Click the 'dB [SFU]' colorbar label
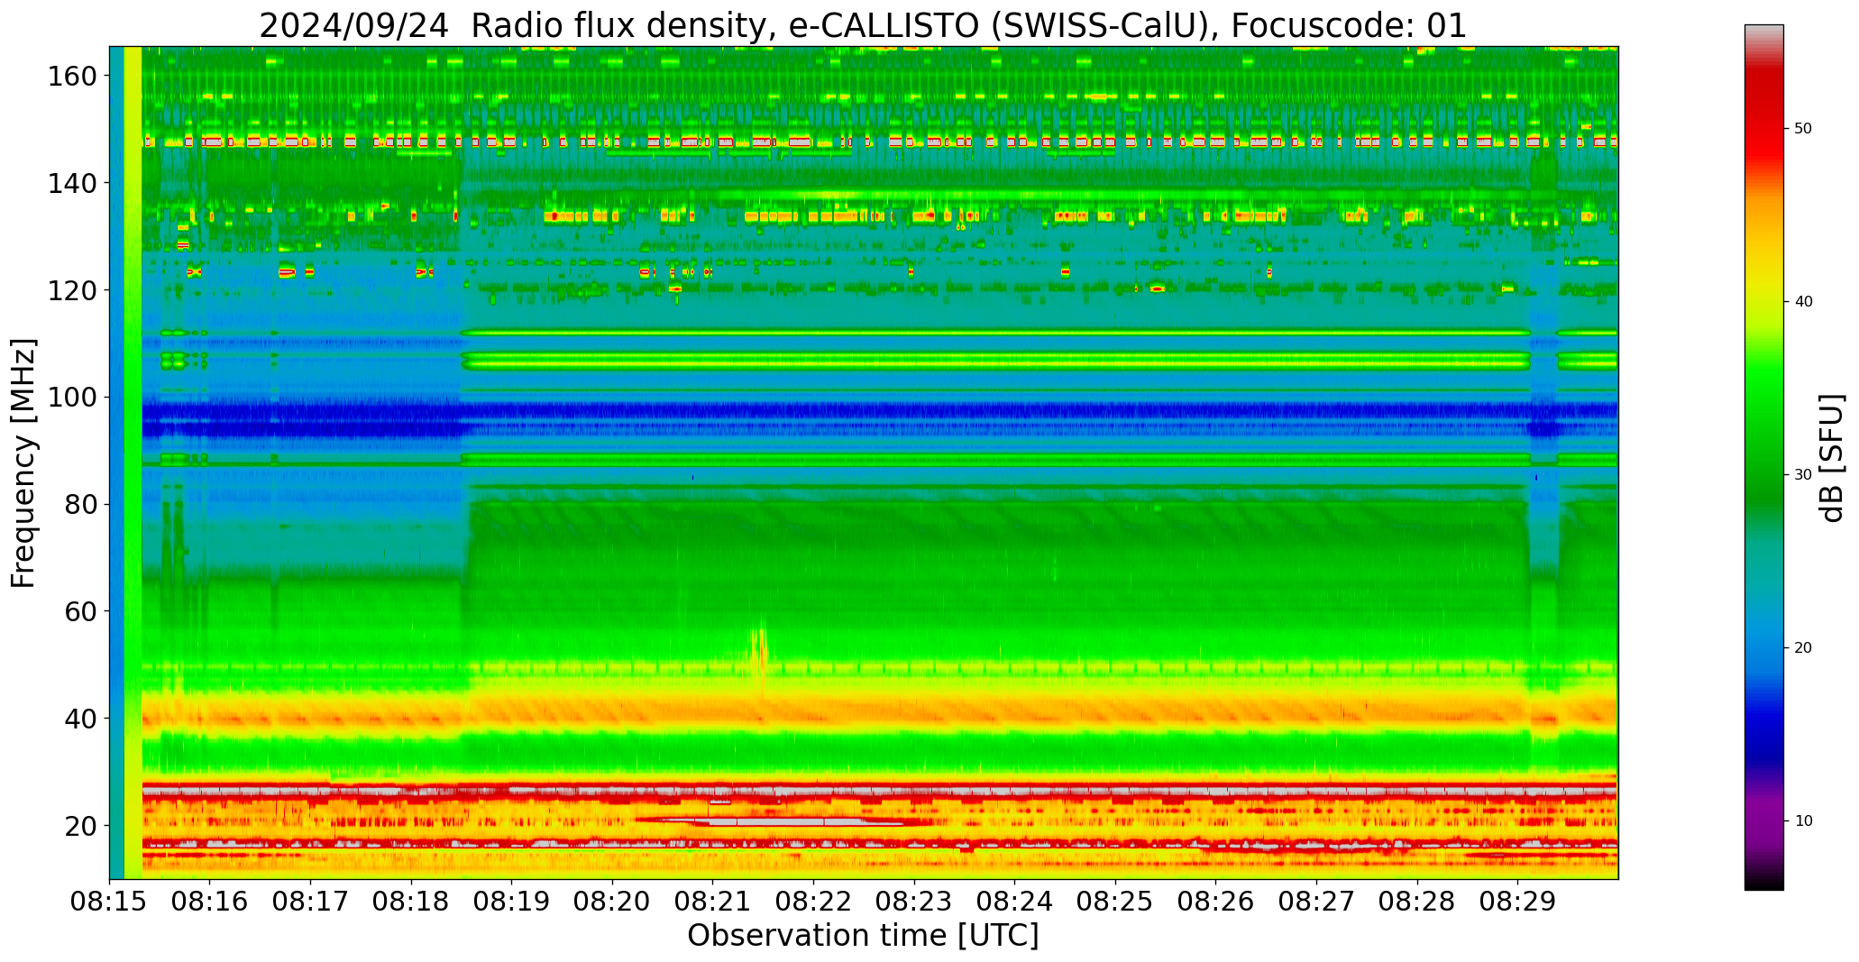 pos(1831,458)
